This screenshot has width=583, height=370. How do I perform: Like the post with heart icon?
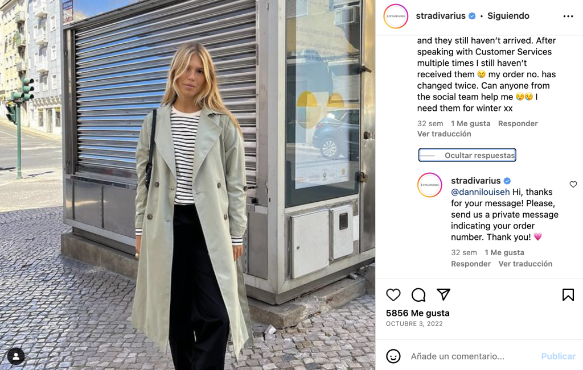(393, 295)
